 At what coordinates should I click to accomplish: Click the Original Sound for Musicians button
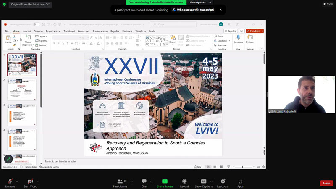tap(30, 4)
